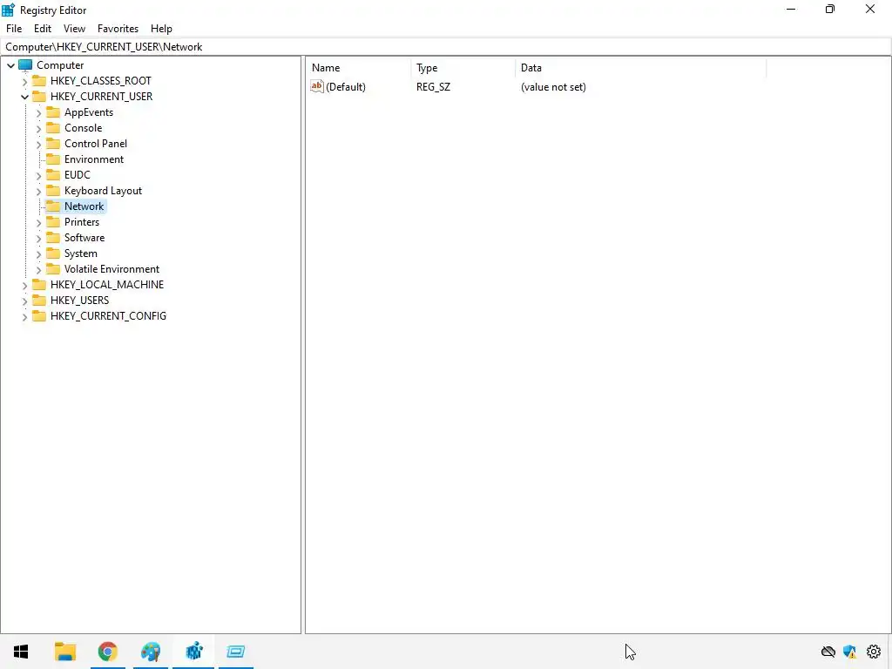Click the Computer root icon in tree
892x669 pixels.
25,64
